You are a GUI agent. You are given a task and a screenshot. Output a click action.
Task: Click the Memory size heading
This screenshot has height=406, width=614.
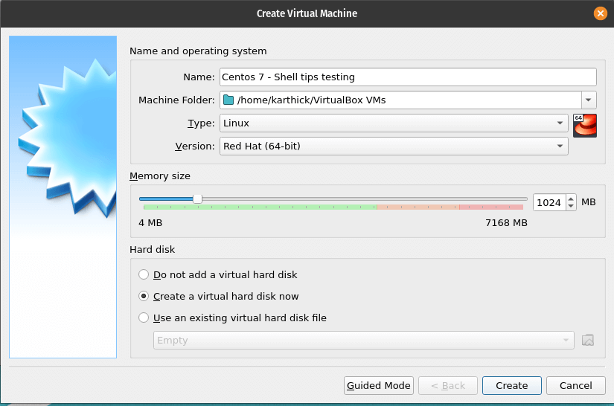(160, 176)
